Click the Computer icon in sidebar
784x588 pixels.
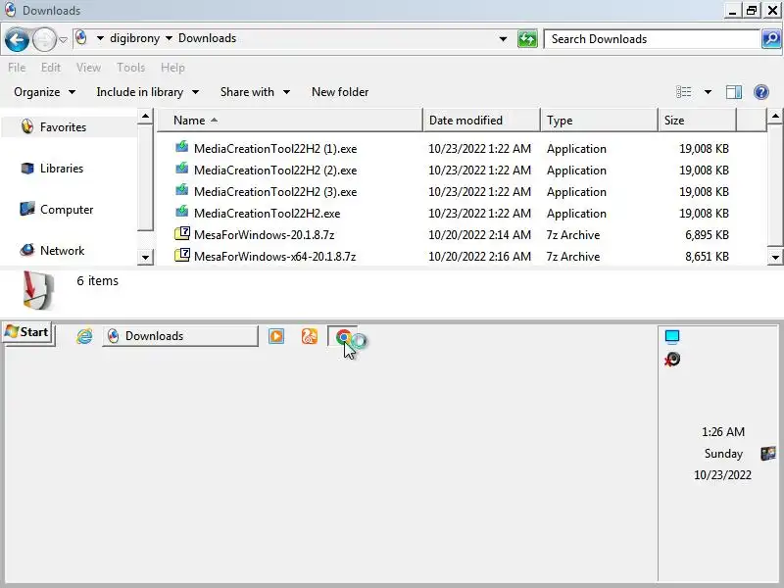pyautogui.click(x=27, y=209)
